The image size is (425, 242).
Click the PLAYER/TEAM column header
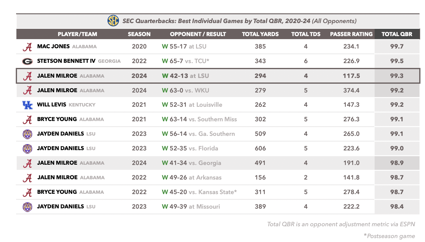pyautogui.click(x=77, y=34)
